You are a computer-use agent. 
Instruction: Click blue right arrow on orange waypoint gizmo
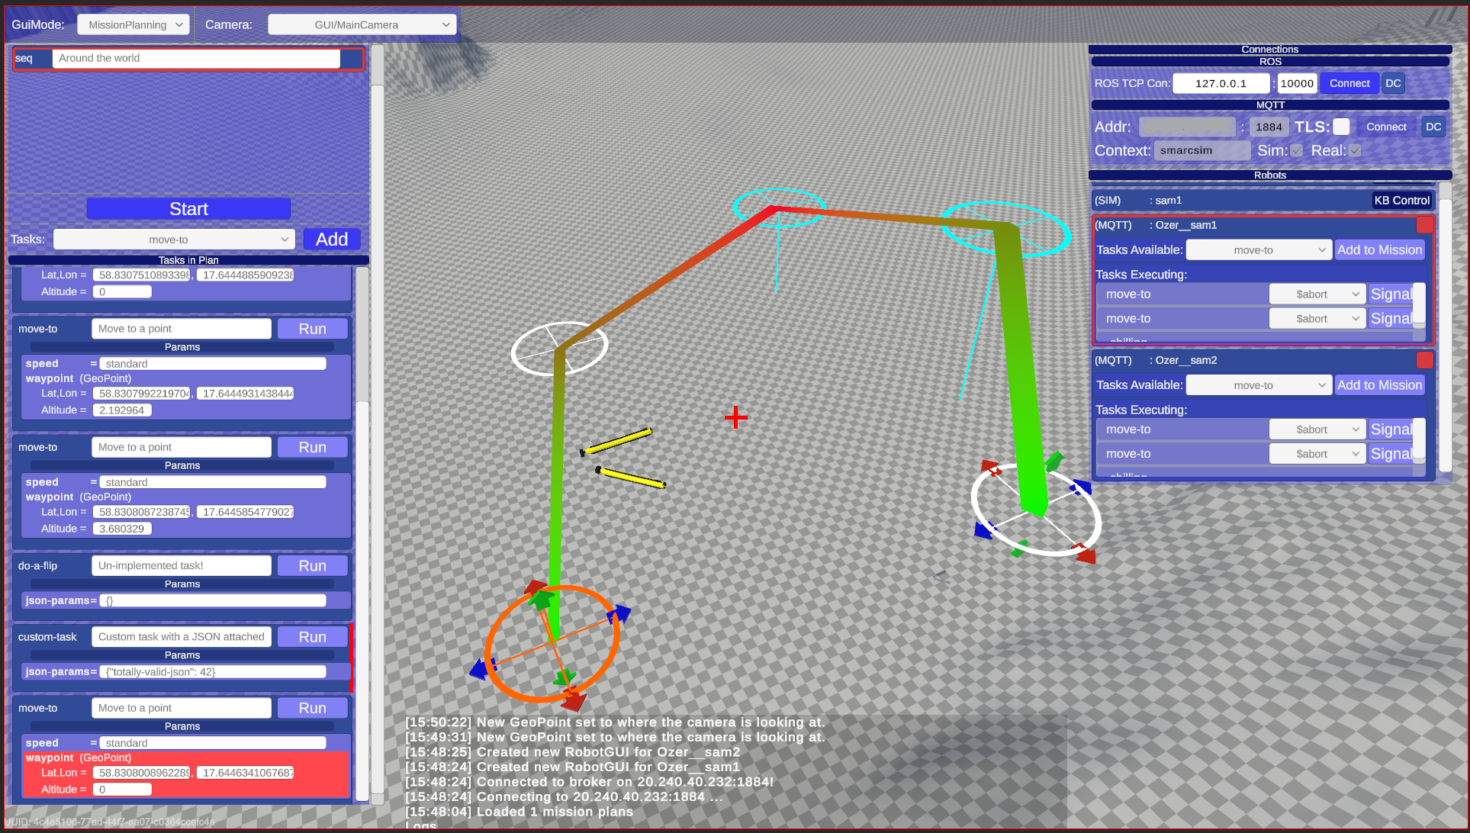click(621, 613)
